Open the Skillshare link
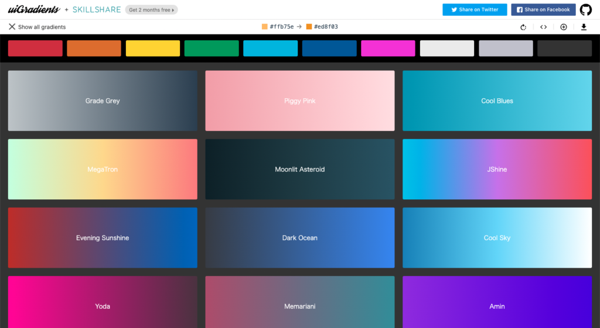 97,9
